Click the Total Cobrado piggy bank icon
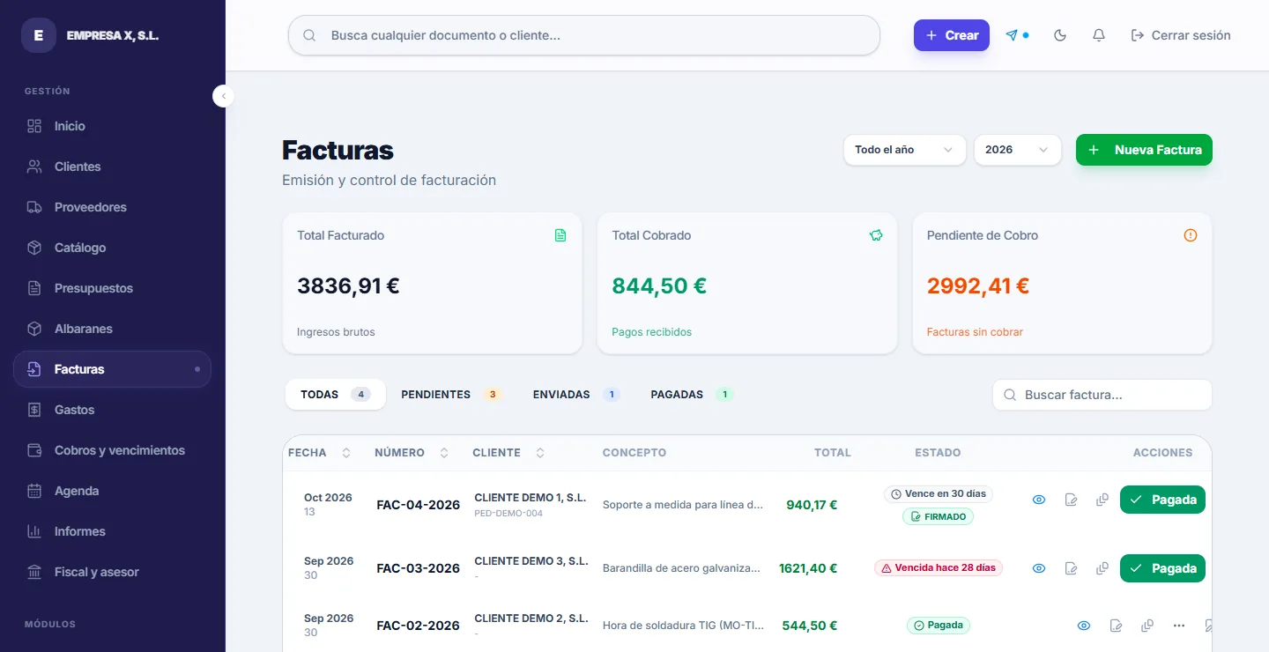The image size is (1269, 652). 876,235
